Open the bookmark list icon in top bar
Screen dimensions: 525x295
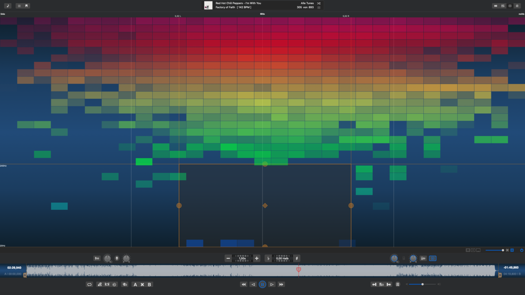[26, 6]
